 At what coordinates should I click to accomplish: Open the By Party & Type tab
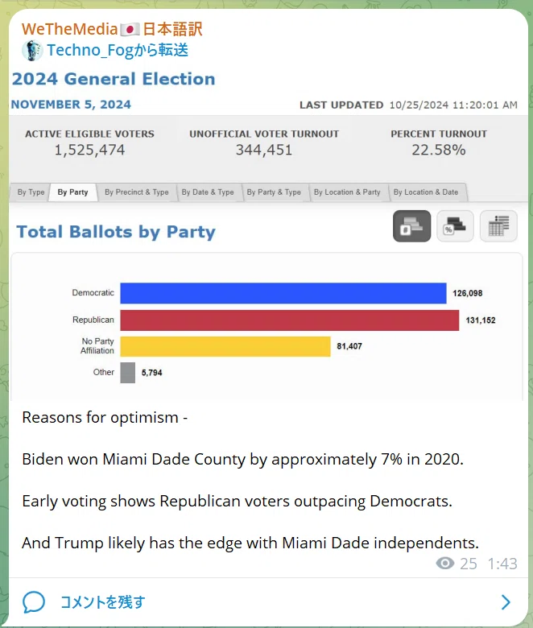tap(274, 192)
